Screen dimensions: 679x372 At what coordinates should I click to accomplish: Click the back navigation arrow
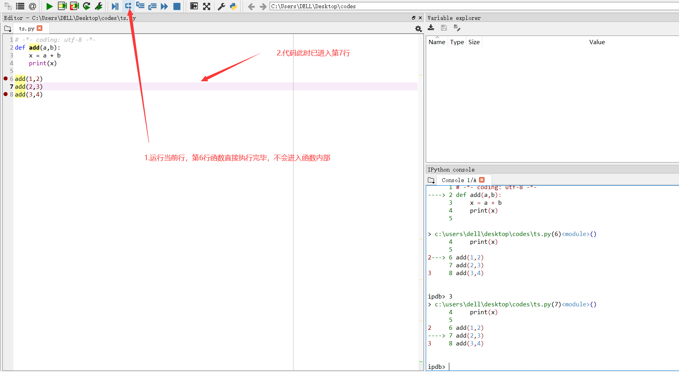(x=251, y=6)
